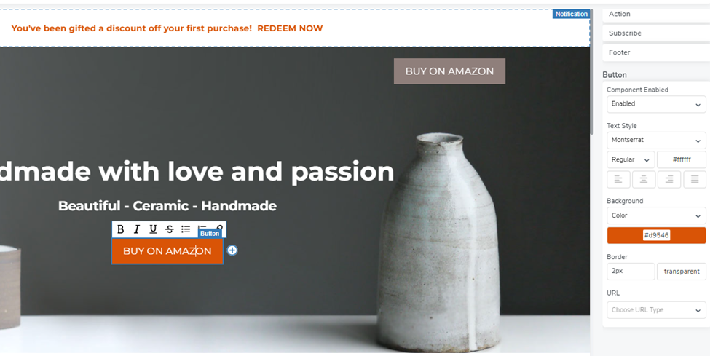Click the grey BUY ON AMAZON header button
This screenshot has width=710, height=356.
(449, 71)
